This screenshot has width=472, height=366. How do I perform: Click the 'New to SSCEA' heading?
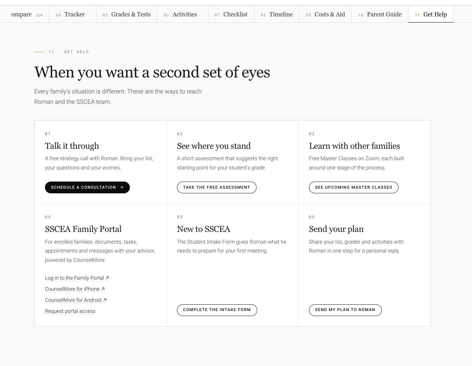click(x=204, y=229)
